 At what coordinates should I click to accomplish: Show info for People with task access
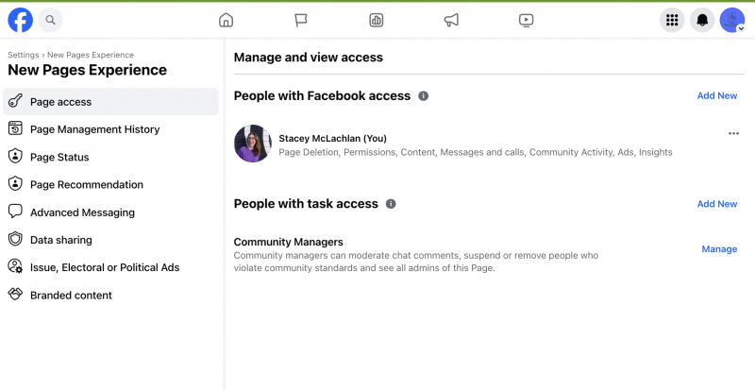(391, 204)
